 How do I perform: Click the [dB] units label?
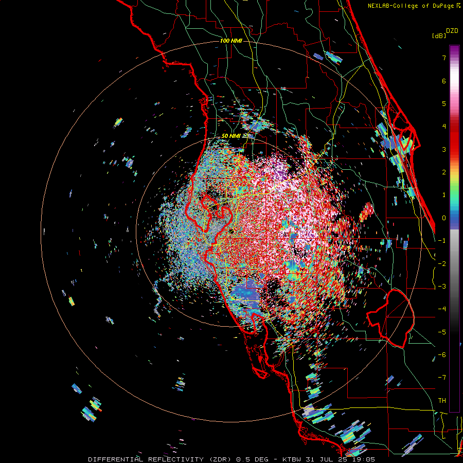(439, 35)
